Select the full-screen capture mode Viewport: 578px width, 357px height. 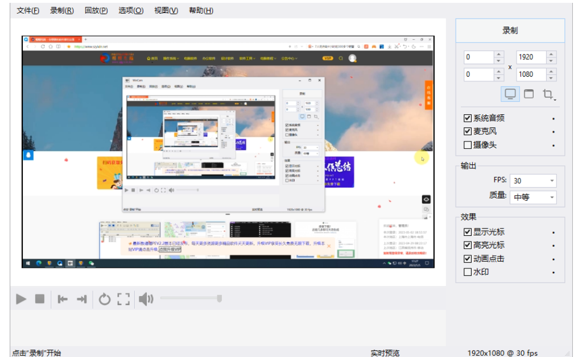tap(510, 94)
